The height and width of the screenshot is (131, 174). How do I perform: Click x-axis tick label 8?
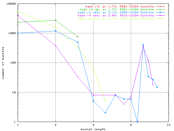pos(131,125)
